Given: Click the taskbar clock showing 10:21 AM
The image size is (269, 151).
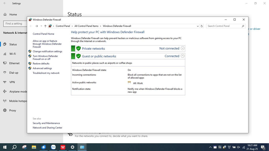Looking at the screenshot, I should click(252, 147).
